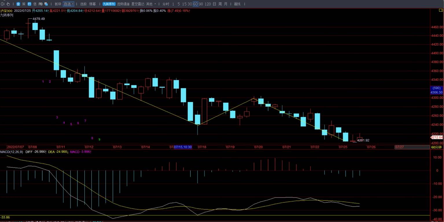Click the 4306.50 price marker on axis
This screenshot has width=444, height=222.
pos(436,92)
